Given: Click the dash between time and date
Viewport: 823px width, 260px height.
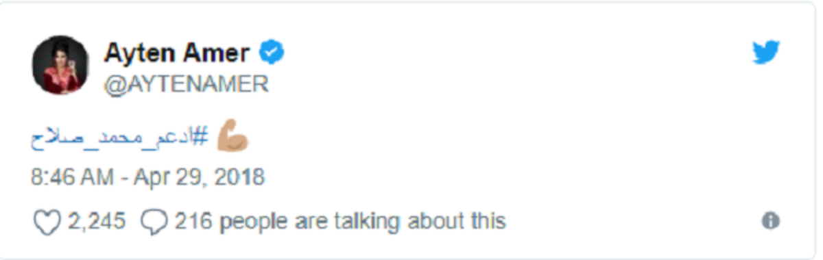Looking at the screenshot, I should pos(124,178).
